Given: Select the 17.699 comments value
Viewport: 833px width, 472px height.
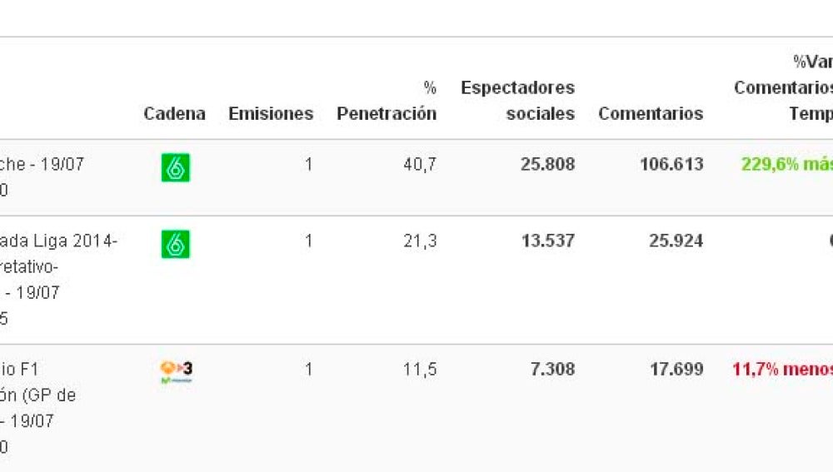Looking at the screenshot, I should [x=676, y=370].
